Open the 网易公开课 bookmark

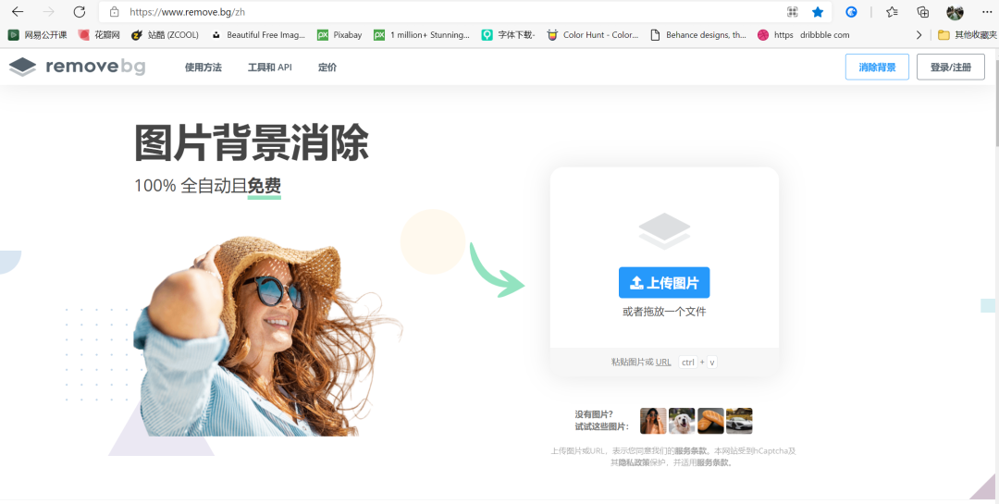pos(38,35)
